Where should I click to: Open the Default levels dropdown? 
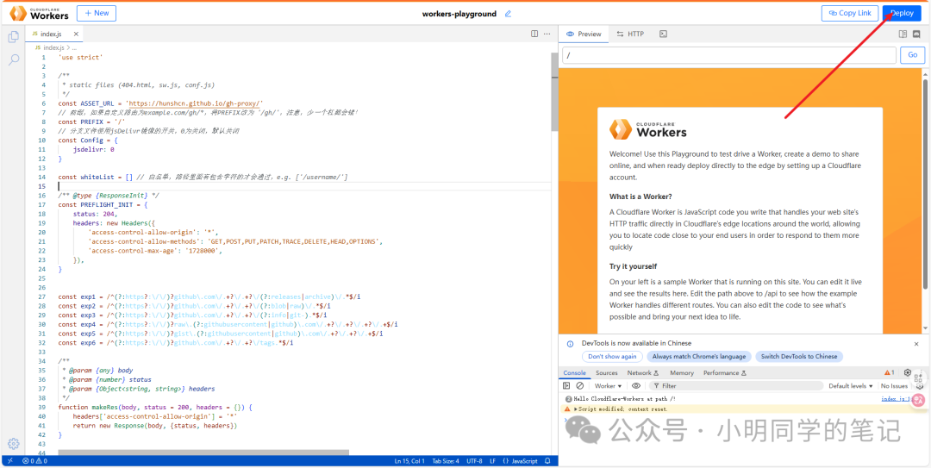851,385
